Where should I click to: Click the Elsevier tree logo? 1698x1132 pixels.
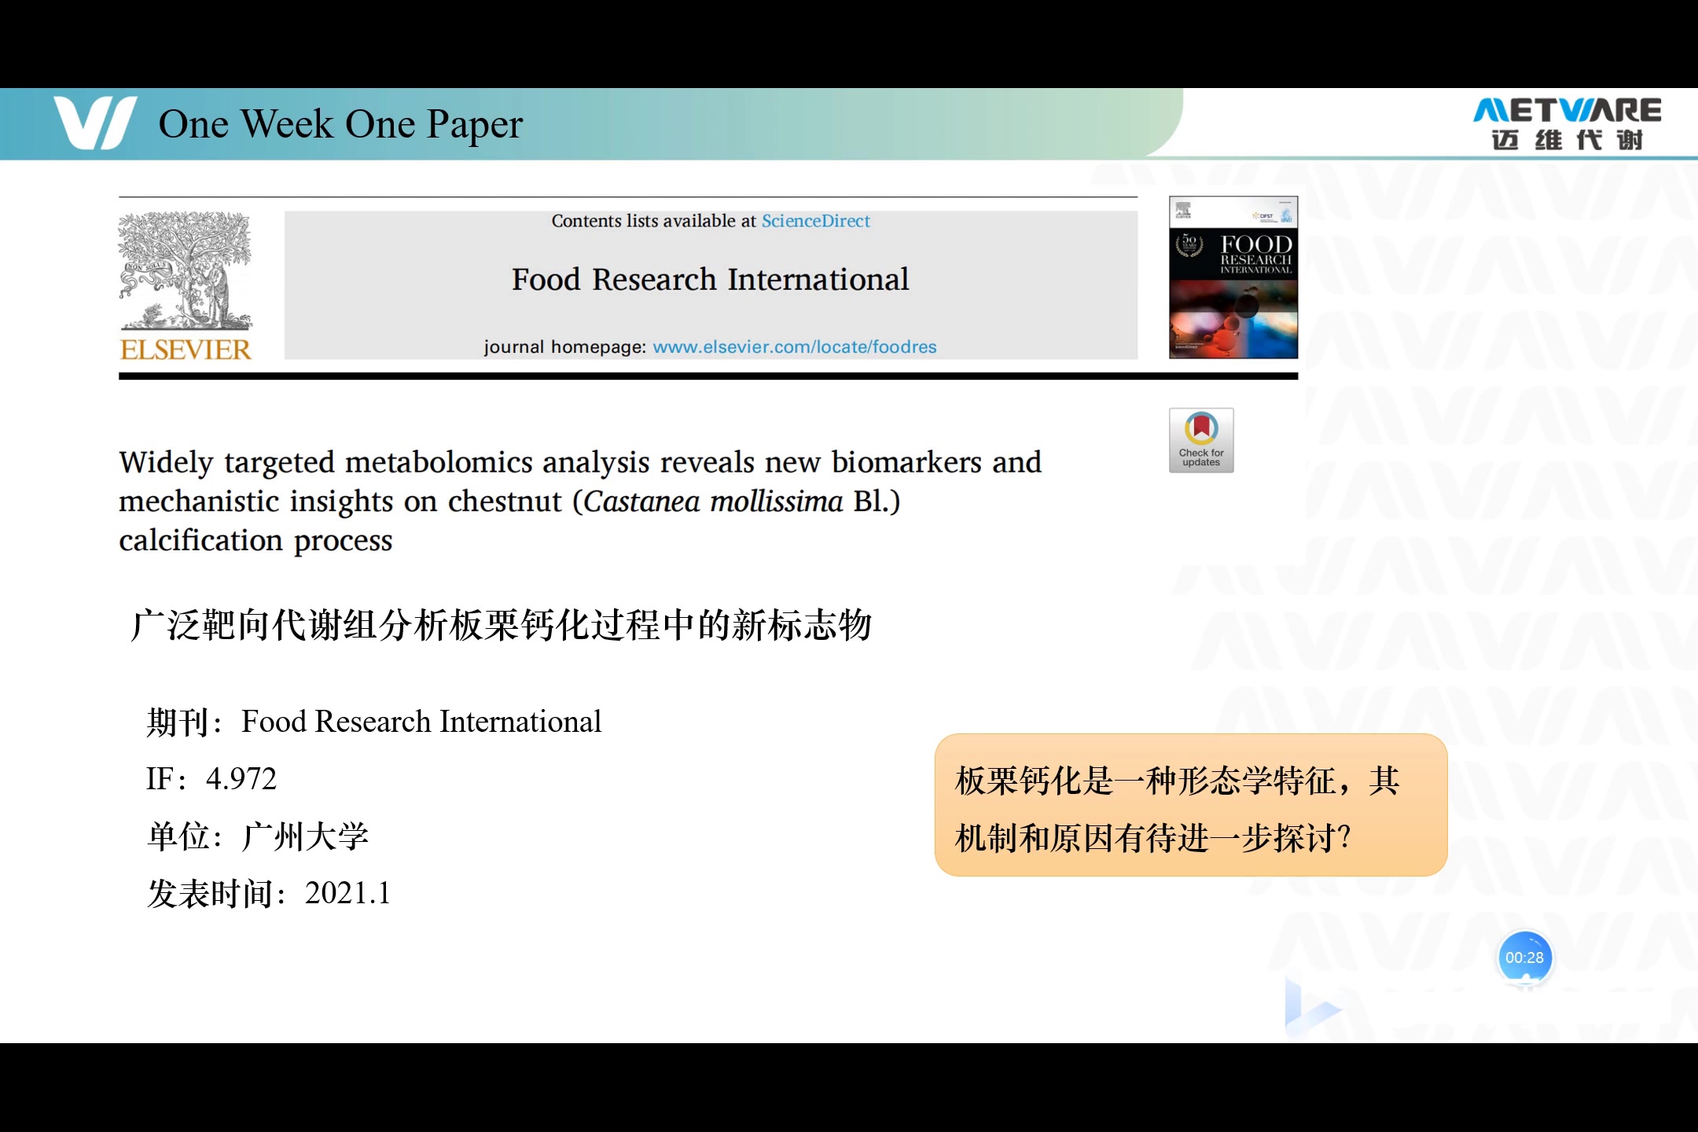(x=186, y=271)
